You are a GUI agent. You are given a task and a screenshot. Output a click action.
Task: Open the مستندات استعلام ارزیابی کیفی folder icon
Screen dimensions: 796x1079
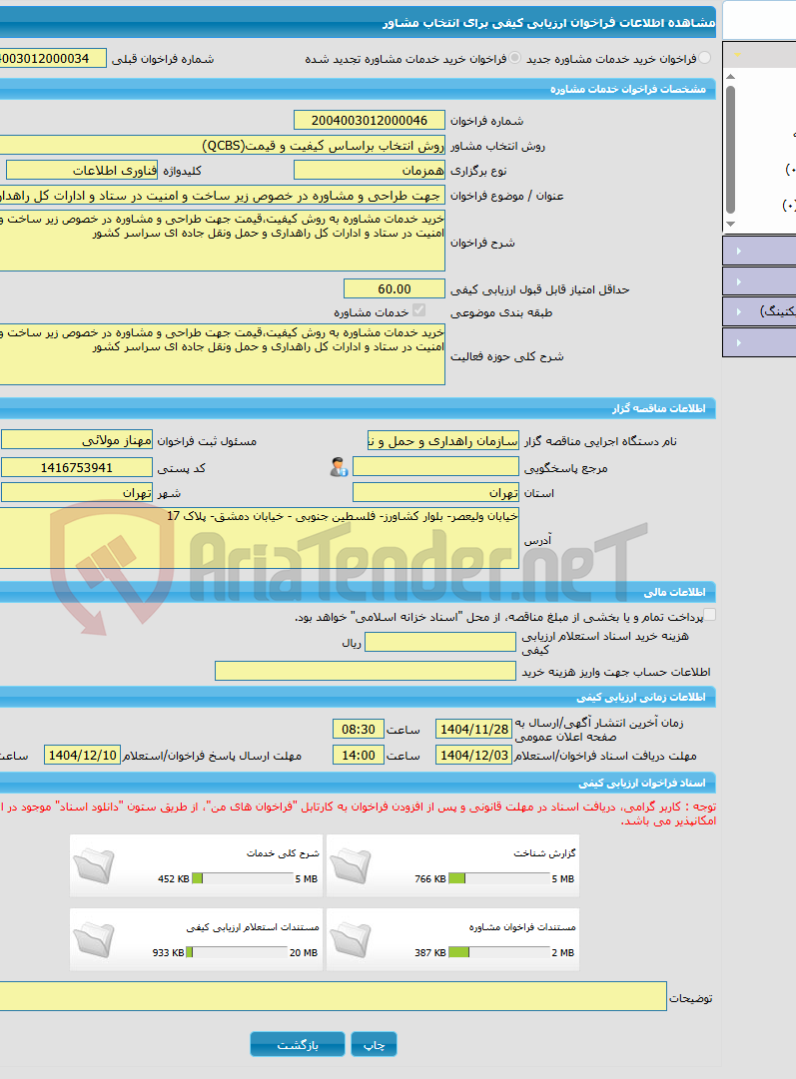pyautogui.click(x=94, y=940)
